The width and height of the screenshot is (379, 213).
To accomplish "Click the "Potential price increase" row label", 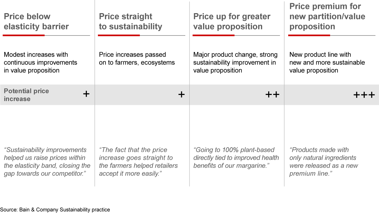I will (x=26, y=95).
